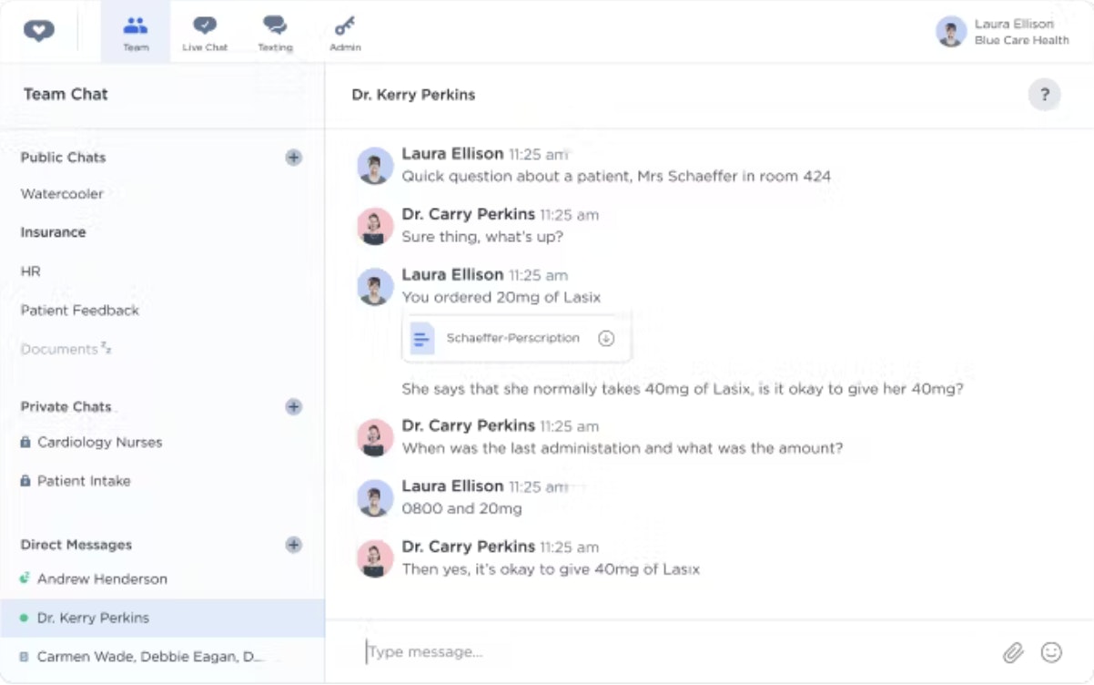Add a new public chat
The image size is (1094, 685).
tap(293, 158)
